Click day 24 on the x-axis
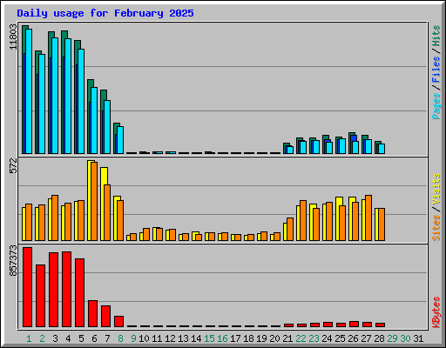446x348 pixels. coord(327,338)
